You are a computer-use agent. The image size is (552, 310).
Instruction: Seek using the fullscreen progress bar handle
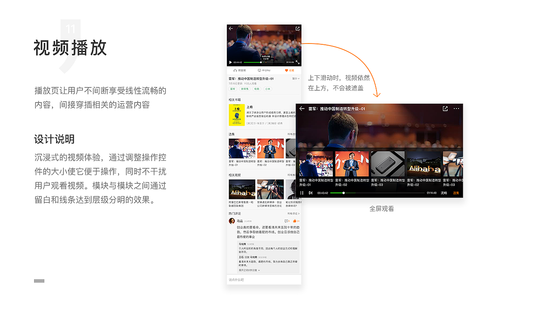tap(343, 193)
